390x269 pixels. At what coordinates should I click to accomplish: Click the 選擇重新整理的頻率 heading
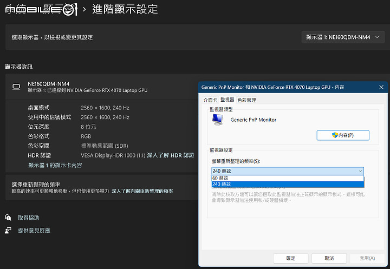click(36, 185)
